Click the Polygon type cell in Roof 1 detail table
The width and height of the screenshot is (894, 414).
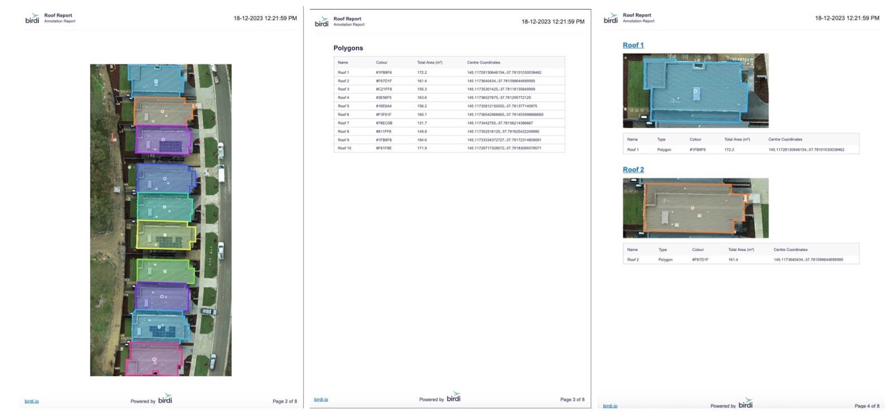click(x=664, y=150)
